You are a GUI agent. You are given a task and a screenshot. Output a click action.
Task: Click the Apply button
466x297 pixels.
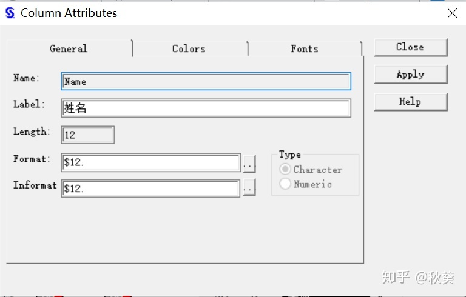[x=410, y=74]
